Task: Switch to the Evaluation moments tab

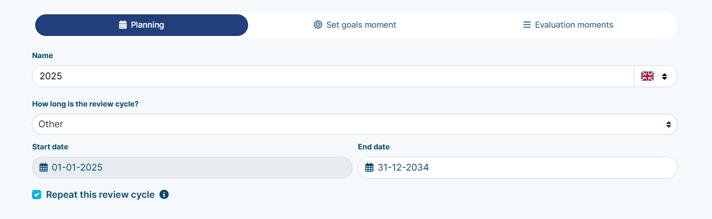Action: click(x=568, y=25)
